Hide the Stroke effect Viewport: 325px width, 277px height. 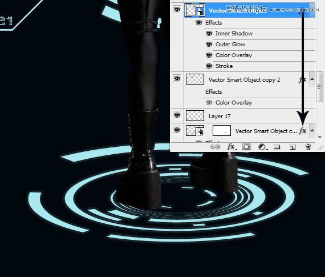pos(209,66)
